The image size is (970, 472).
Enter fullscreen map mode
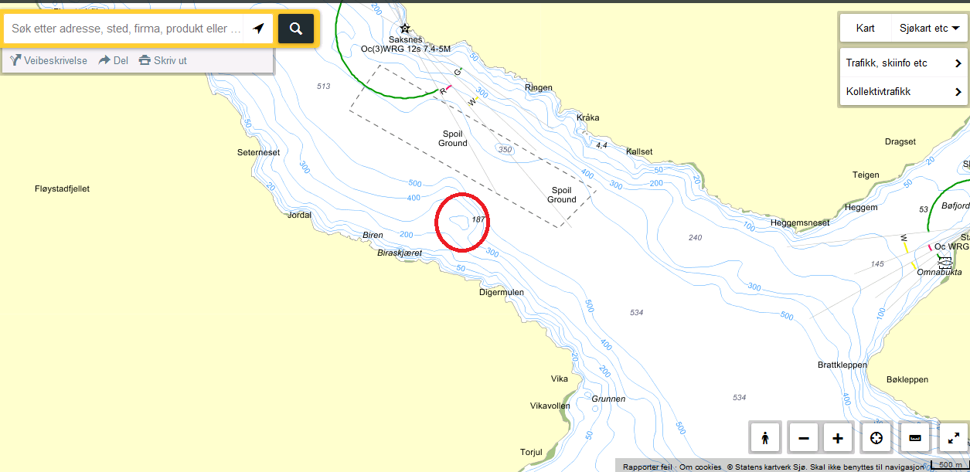click(953, 438)
